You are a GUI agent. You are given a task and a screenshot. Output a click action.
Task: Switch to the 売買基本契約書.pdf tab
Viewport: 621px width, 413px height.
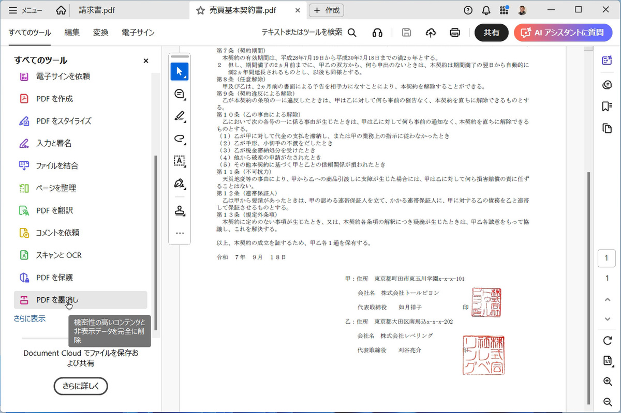243,10
